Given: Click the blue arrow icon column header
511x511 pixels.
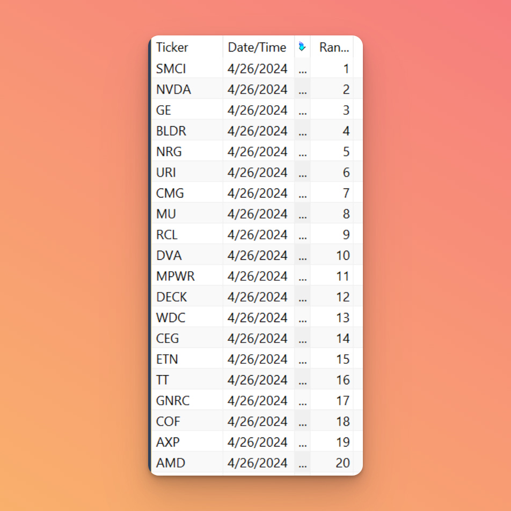Looking at the screenshot, I should (x=302, y=47).
